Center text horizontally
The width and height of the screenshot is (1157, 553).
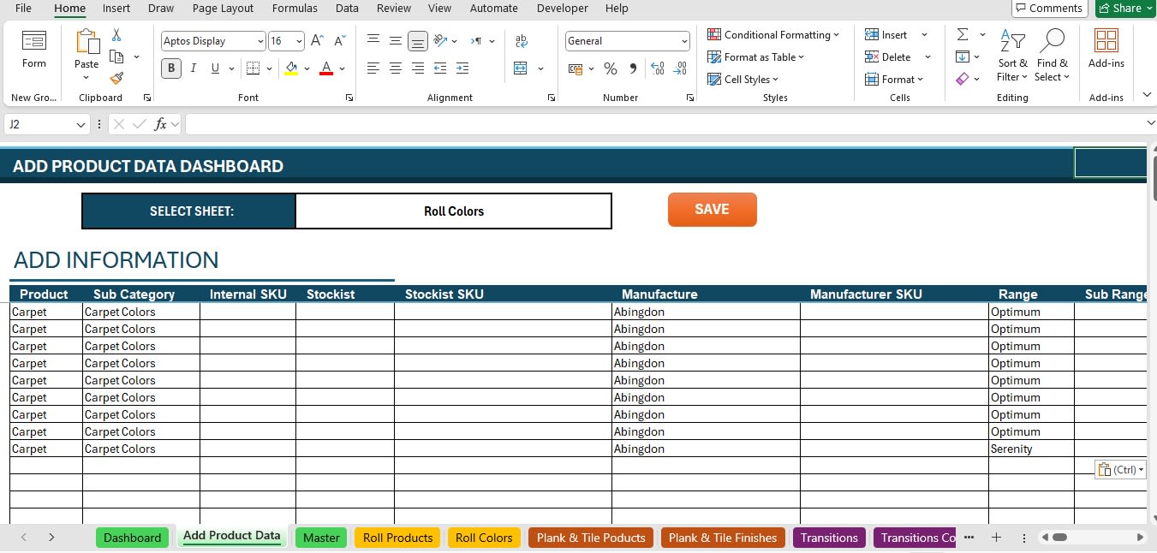(x=396, y=68)
